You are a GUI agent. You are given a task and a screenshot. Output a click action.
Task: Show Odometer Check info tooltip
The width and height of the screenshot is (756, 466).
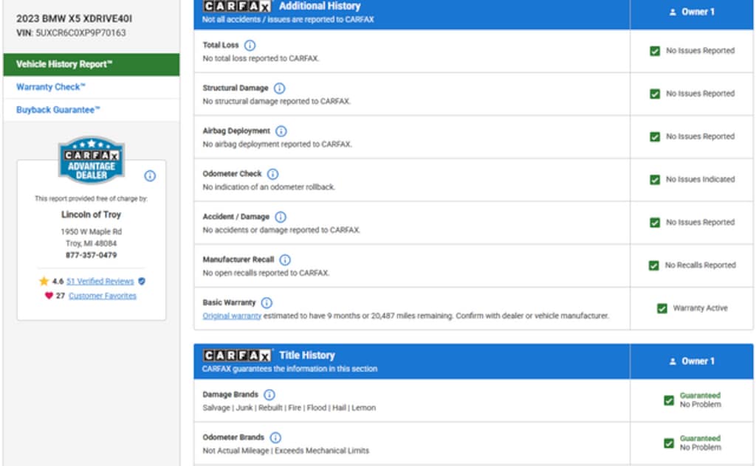pyautogui.click(x=272, y=174)
